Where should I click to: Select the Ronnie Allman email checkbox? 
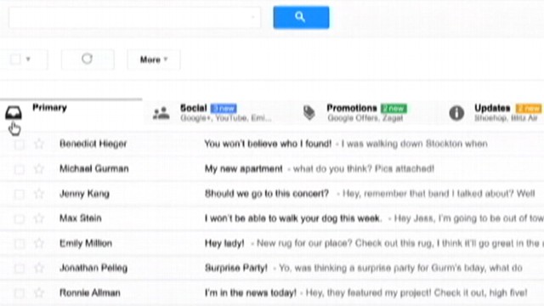20,293
